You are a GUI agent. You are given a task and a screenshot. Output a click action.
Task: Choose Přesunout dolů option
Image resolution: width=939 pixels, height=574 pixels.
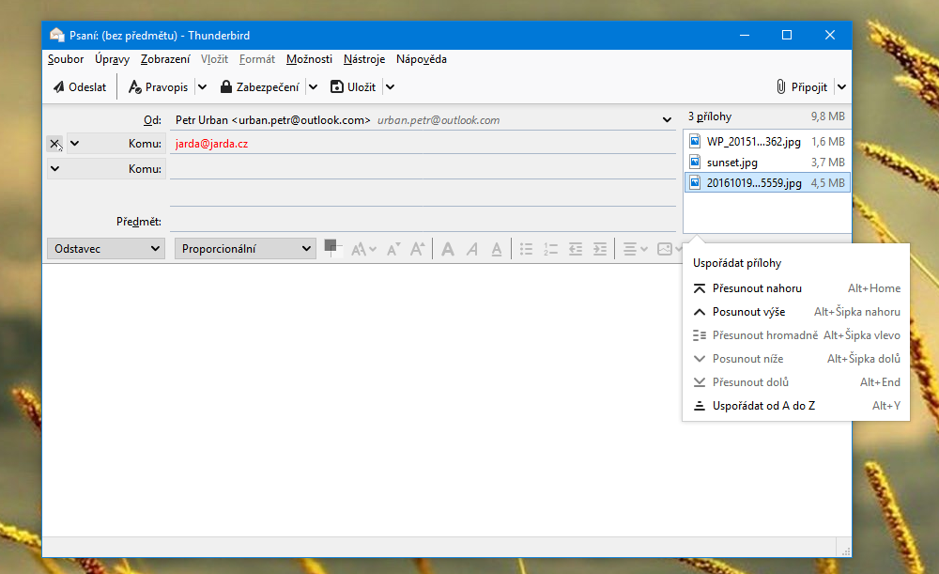tap(796, 382)
